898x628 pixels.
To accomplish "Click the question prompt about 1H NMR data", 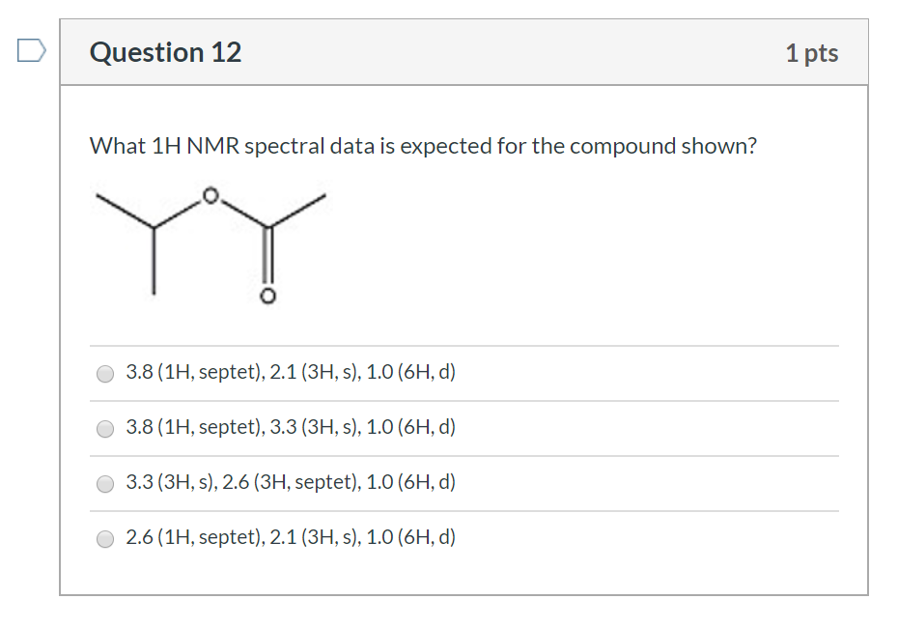I will click(x=423, y=146).
